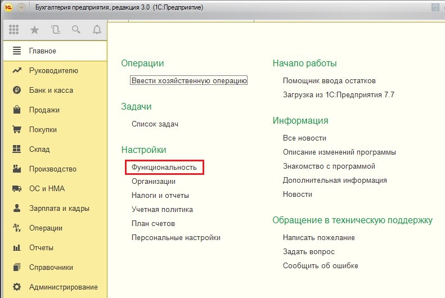The width and height of the screenshot is (445, 298).
Task: Open the Продажи section
Action: pyautogui.click(x=55, y=110)
